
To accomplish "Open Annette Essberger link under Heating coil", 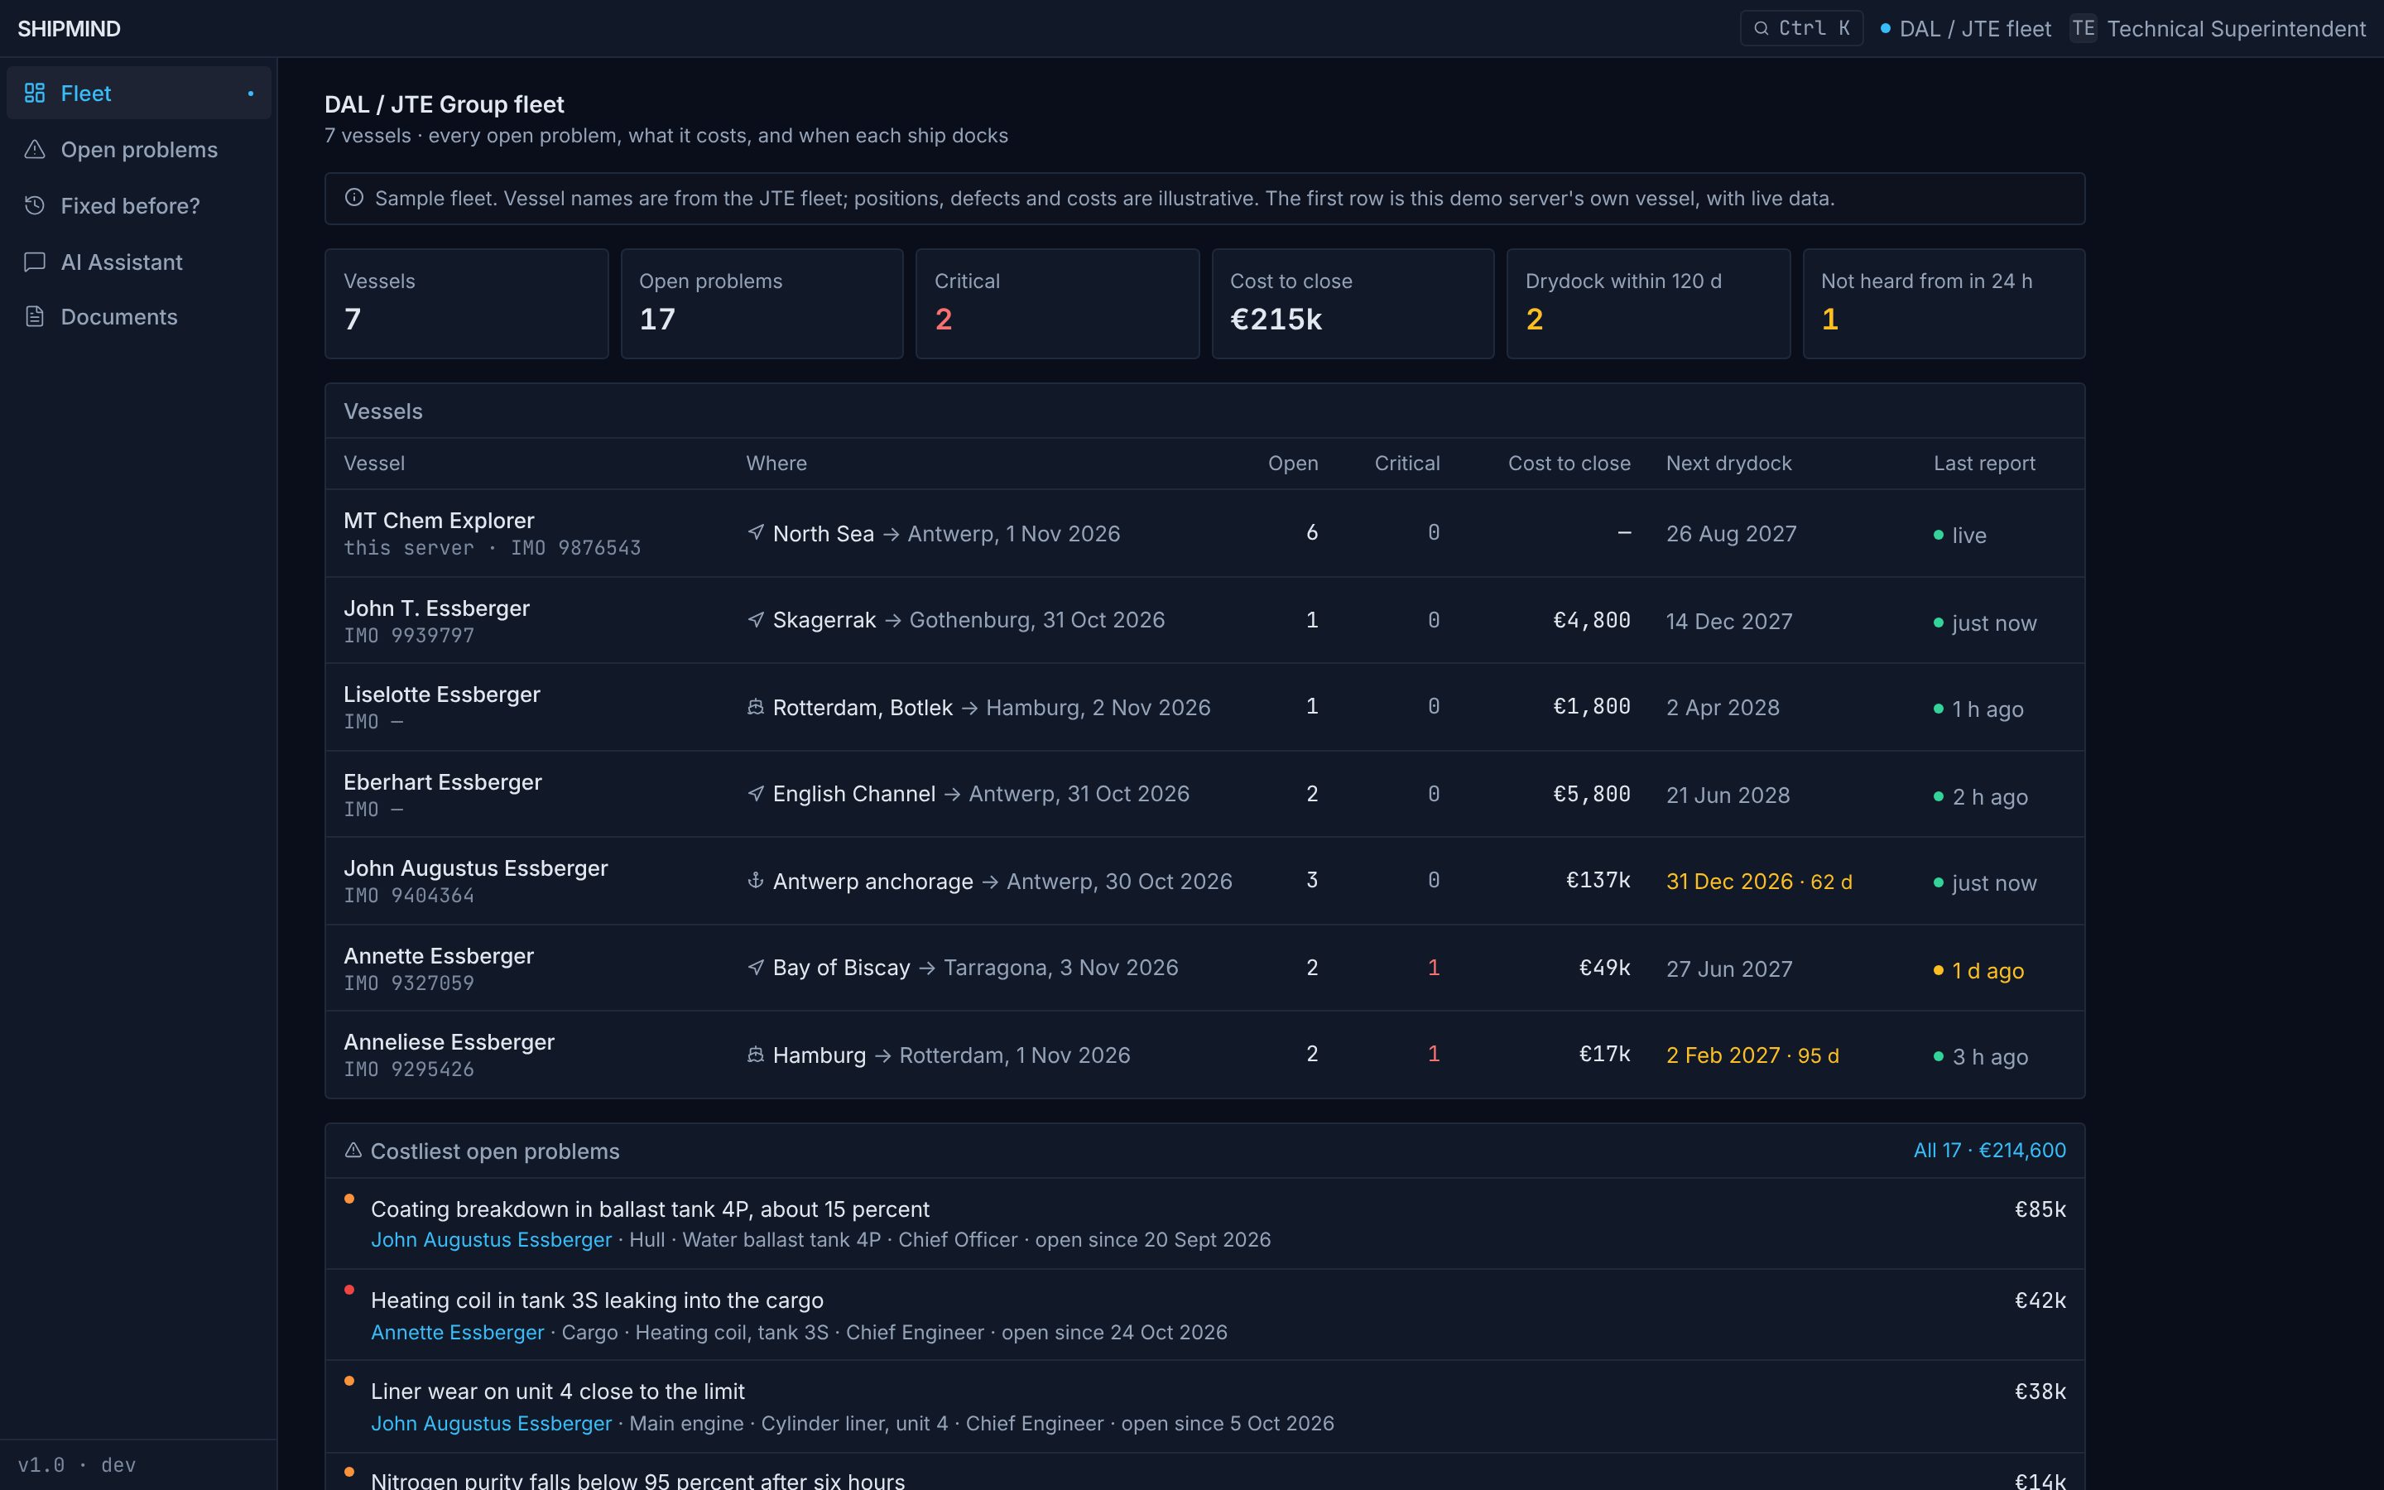I will click(457, 1333).
